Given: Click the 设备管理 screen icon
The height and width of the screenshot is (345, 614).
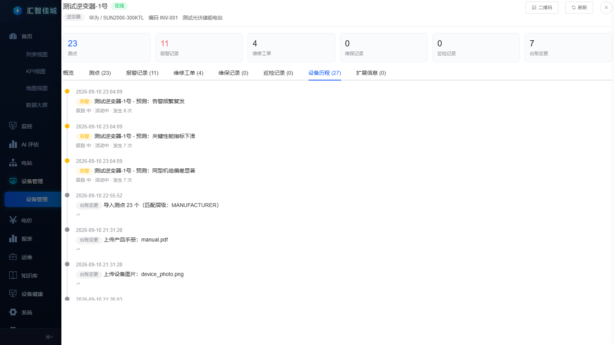Looking at the screenshot, I should pos(13,181).
